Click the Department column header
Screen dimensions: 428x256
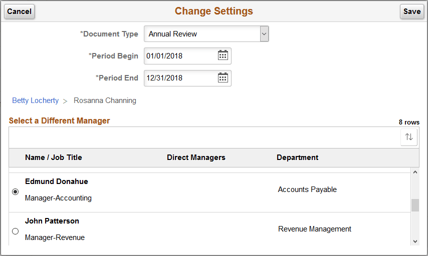(x=297, y=157)
